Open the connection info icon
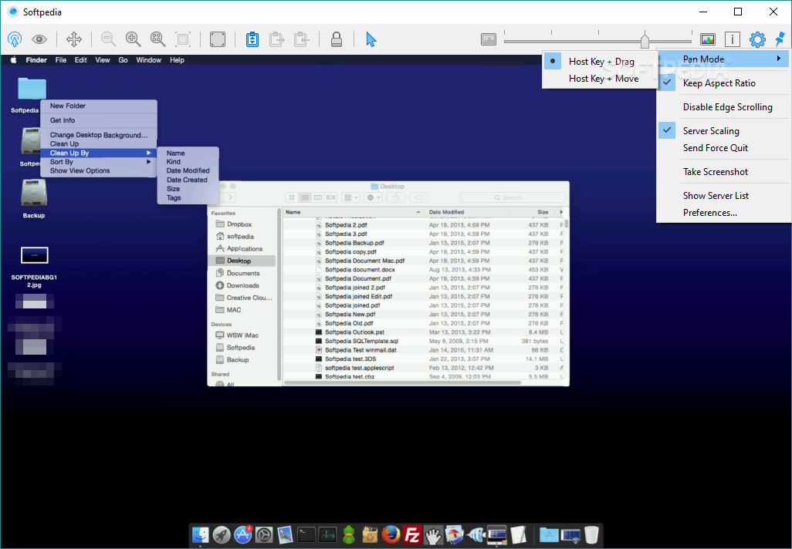The image size is (792, 549). coord(733,39)
